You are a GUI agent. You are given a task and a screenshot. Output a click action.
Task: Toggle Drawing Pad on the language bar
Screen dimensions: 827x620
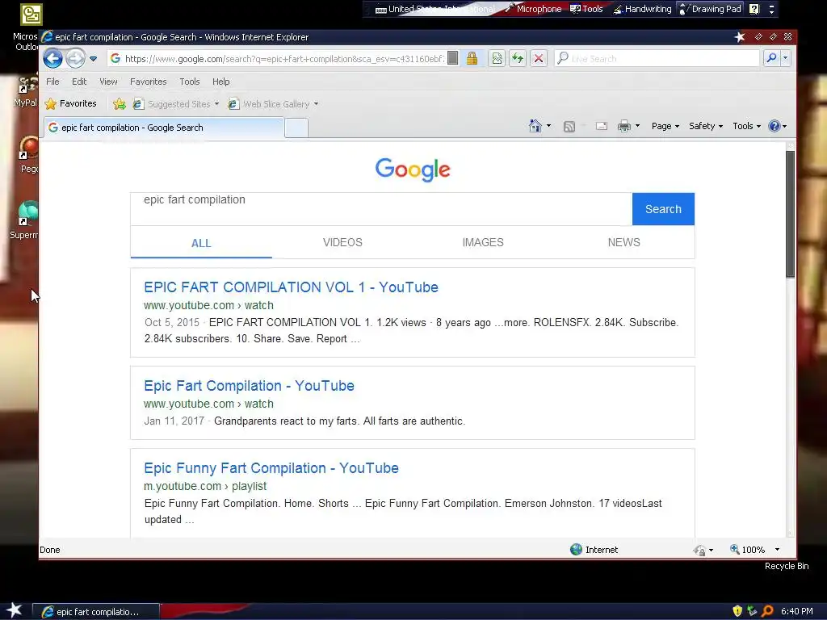711,9
